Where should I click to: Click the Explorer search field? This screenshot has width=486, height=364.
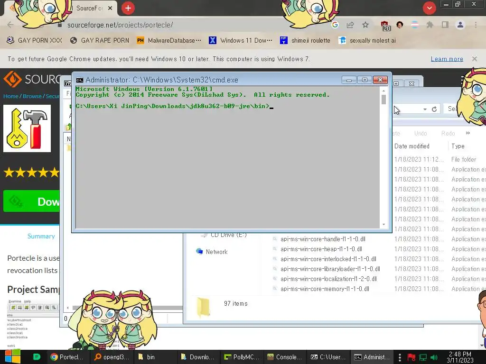point(452,109)
